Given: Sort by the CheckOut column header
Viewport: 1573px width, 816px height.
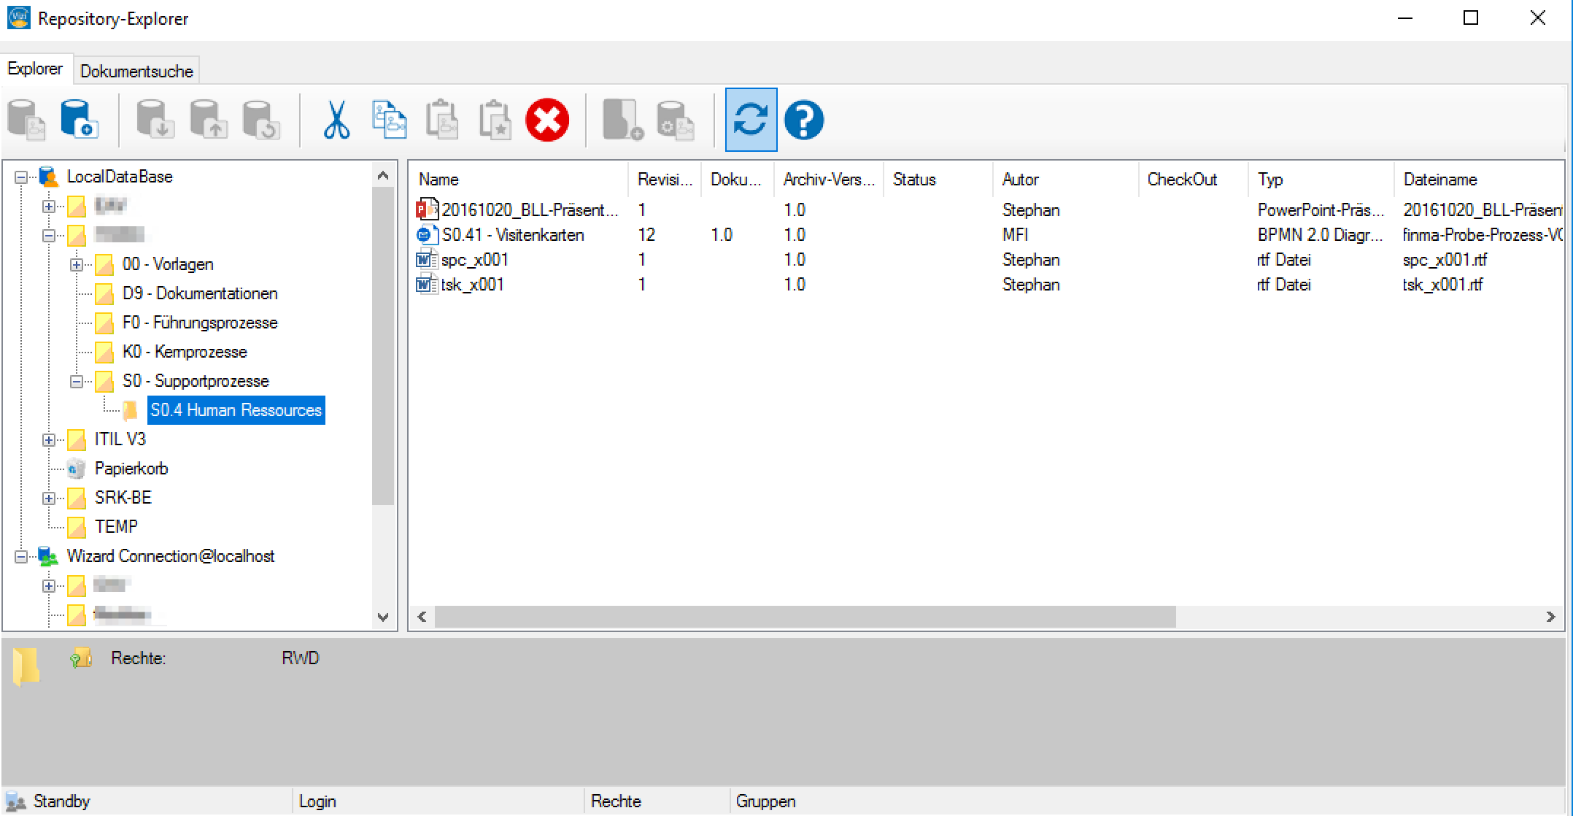Looking at the screenshot, I should click(1193, 180).
